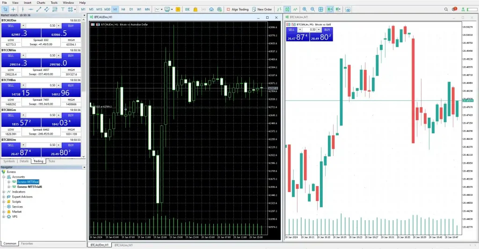
Task: Switch chart to M15 timeframe
Action: [99, 9]
